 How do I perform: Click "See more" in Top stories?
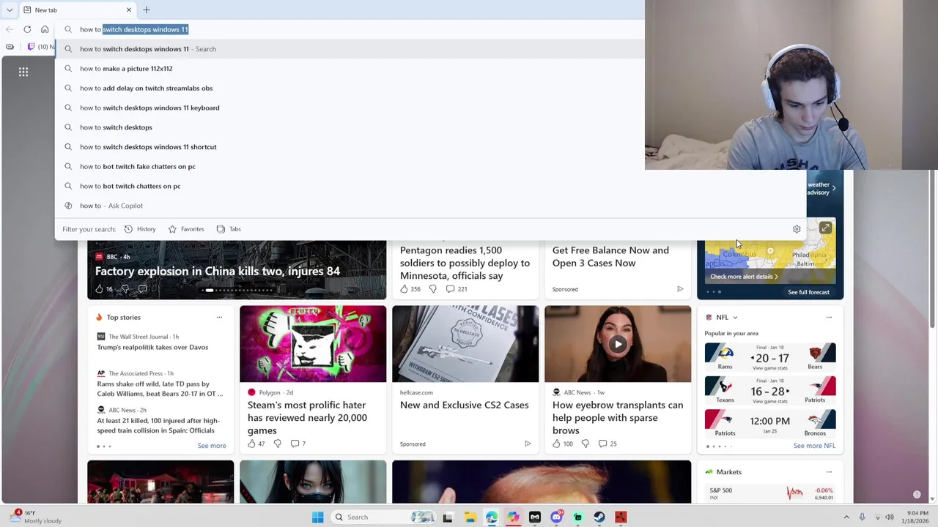212,445
